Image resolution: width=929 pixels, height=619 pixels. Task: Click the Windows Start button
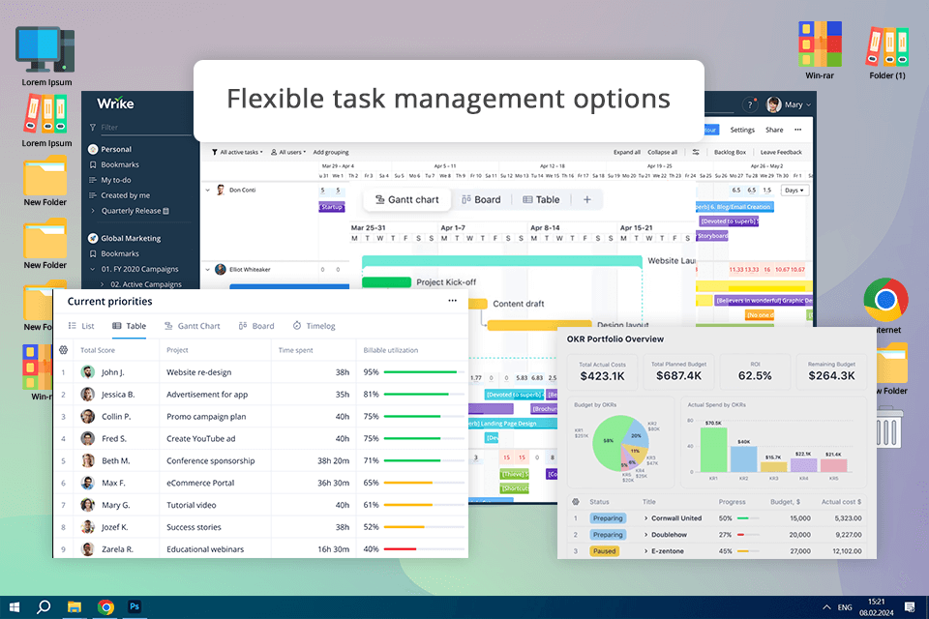tap(15, 607)
